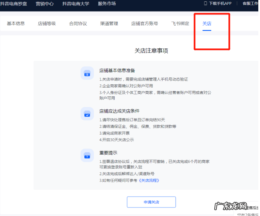Click text 4.开启30天关店公示
This screenshot has height=216, width=260.
tap(117, 140)
